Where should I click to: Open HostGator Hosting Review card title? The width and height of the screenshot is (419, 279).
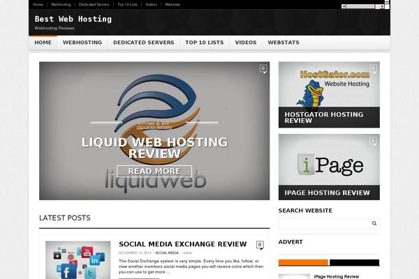click(324, 117)
